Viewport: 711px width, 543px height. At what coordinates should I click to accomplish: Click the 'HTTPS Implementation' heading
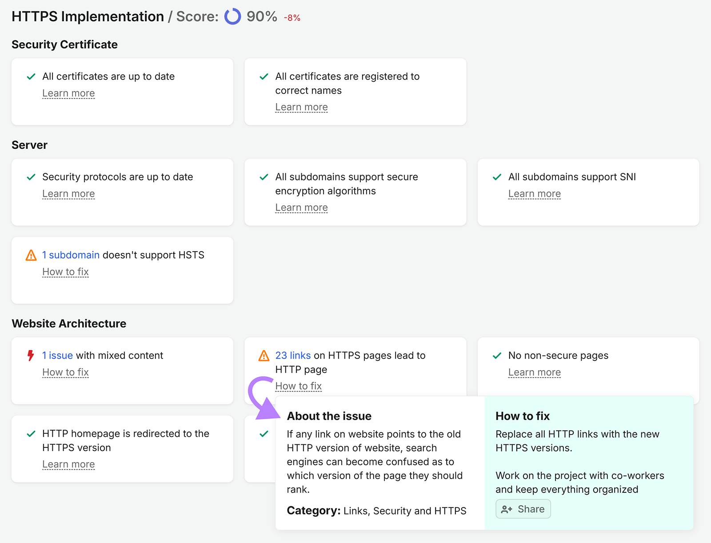88,16
